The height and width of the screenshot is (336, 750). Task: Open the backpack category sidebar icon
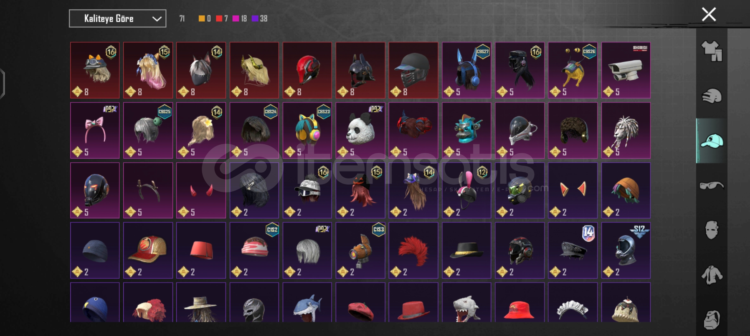tap(711, 320)
